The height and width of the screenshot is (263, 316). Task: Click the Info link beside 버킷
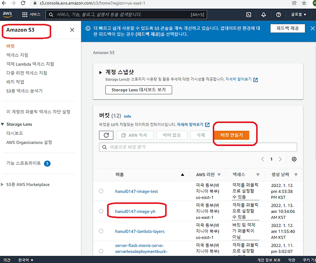(x=127, y=116)
